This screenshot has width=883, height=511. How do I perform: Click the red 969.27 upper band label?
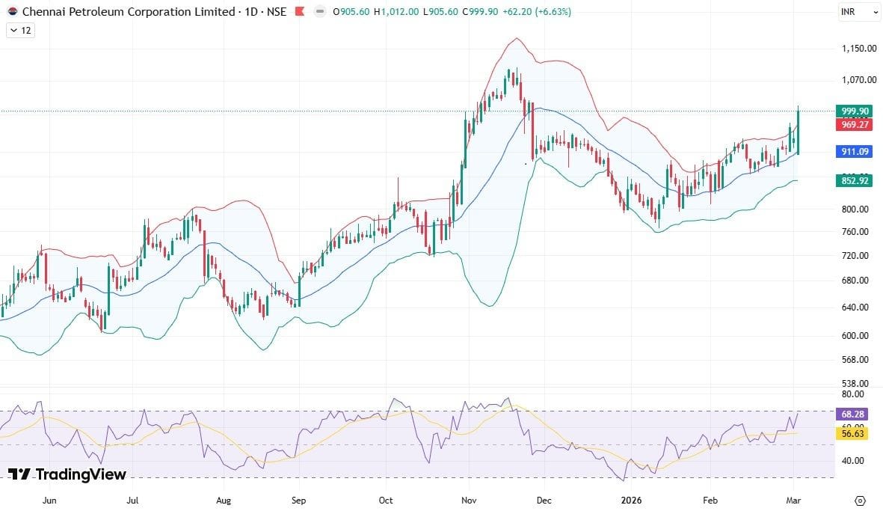pyautogui.click(x=855, y=124)
